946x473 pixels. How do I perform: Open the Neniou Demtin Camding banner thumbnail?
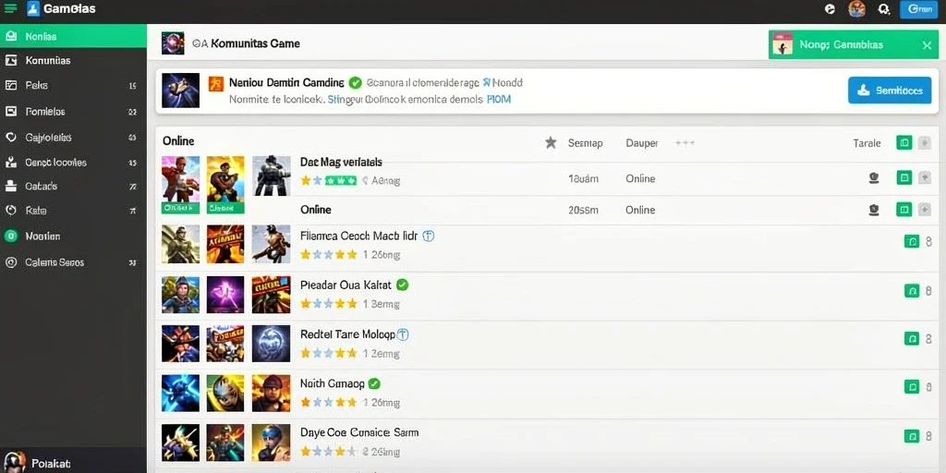tap(180, 91)
